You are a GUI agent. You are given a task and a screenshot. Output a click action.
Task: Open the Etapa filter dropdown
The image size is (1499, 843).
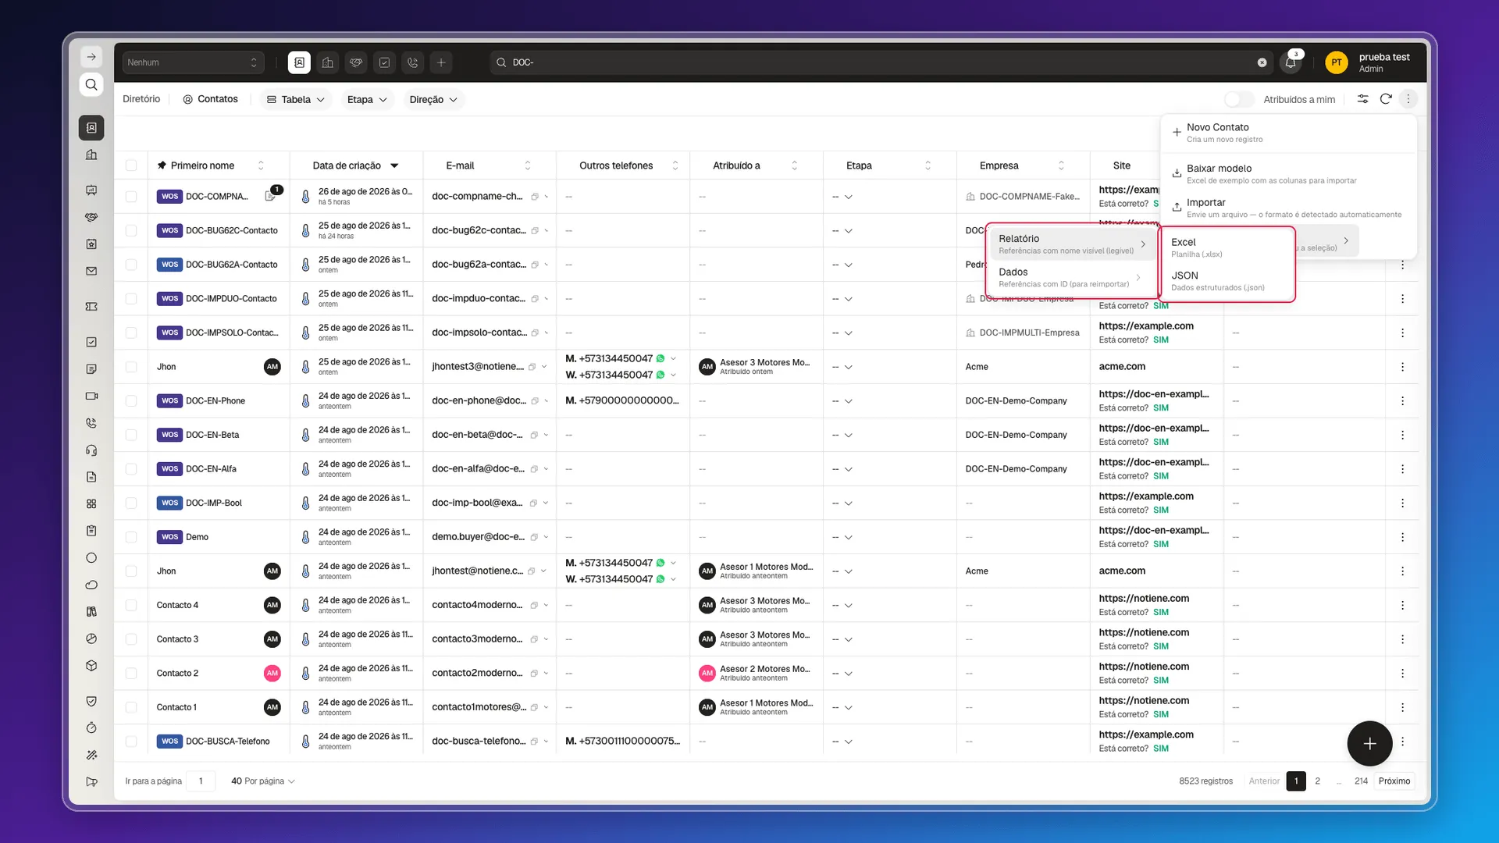[367, 99]
